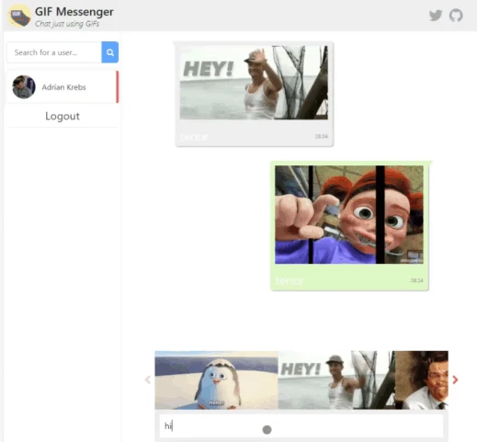477x442 pixels.
Task: Open chat with Adrian Krebs
Action: pos(62,87)
